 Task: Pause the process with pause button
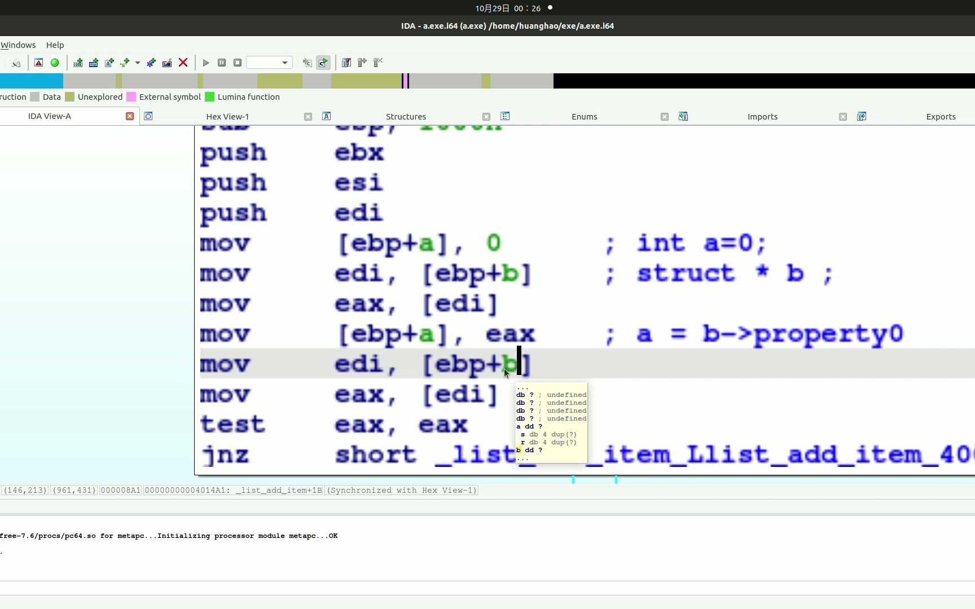coord(222,63)
